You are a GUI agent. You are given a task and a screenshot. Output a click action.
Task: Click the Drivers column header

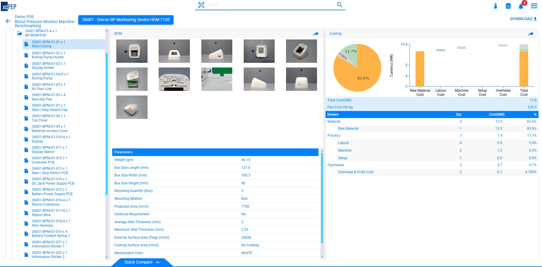[x=333, y=115]
